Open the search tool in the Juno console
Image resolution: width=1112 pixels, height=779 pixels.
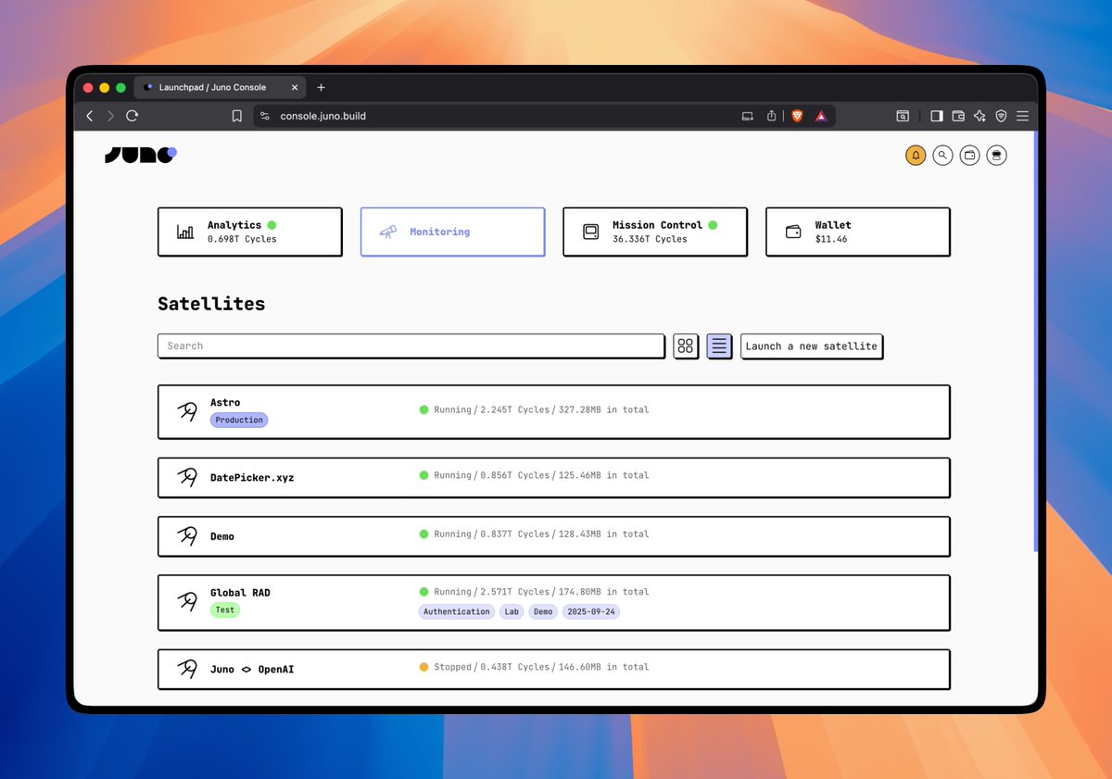[942, 155]
